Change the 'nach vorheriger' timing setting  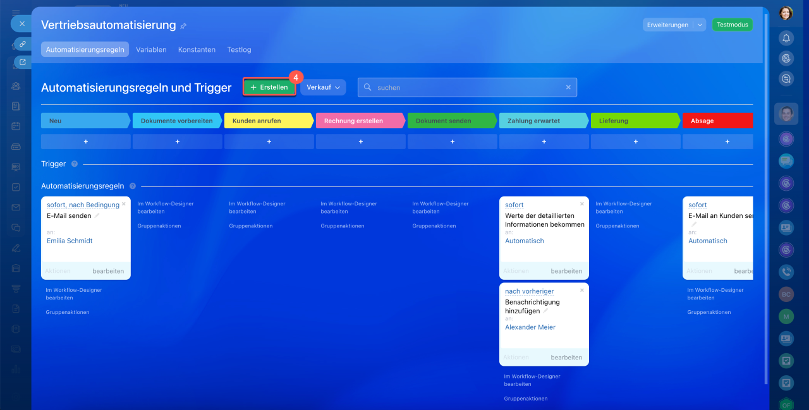[x=530, y=291]
